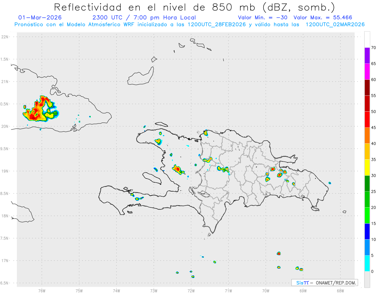Click the colorbar value label '70'
The height and width of the screenshot is (295, 382).
coord(374,48)
